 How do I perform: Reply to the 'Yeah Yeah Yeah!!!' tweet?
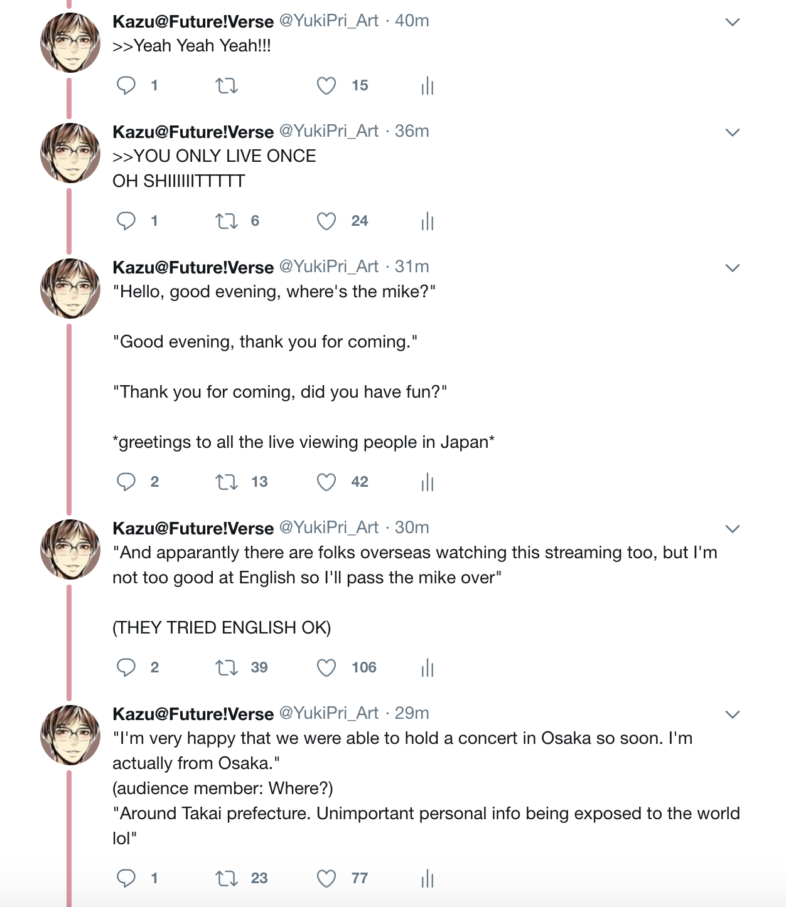[126, 85]
